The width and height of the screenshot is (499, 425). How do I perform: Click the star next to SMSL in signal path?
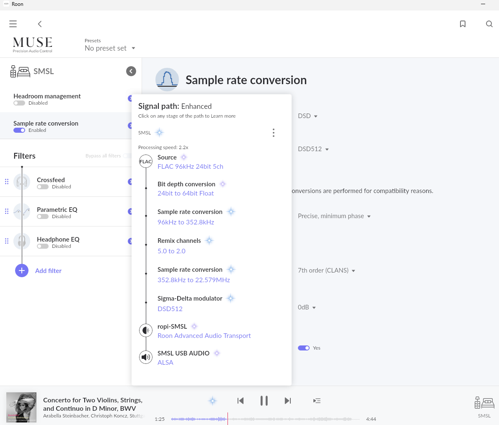click(x=160, y=133)
